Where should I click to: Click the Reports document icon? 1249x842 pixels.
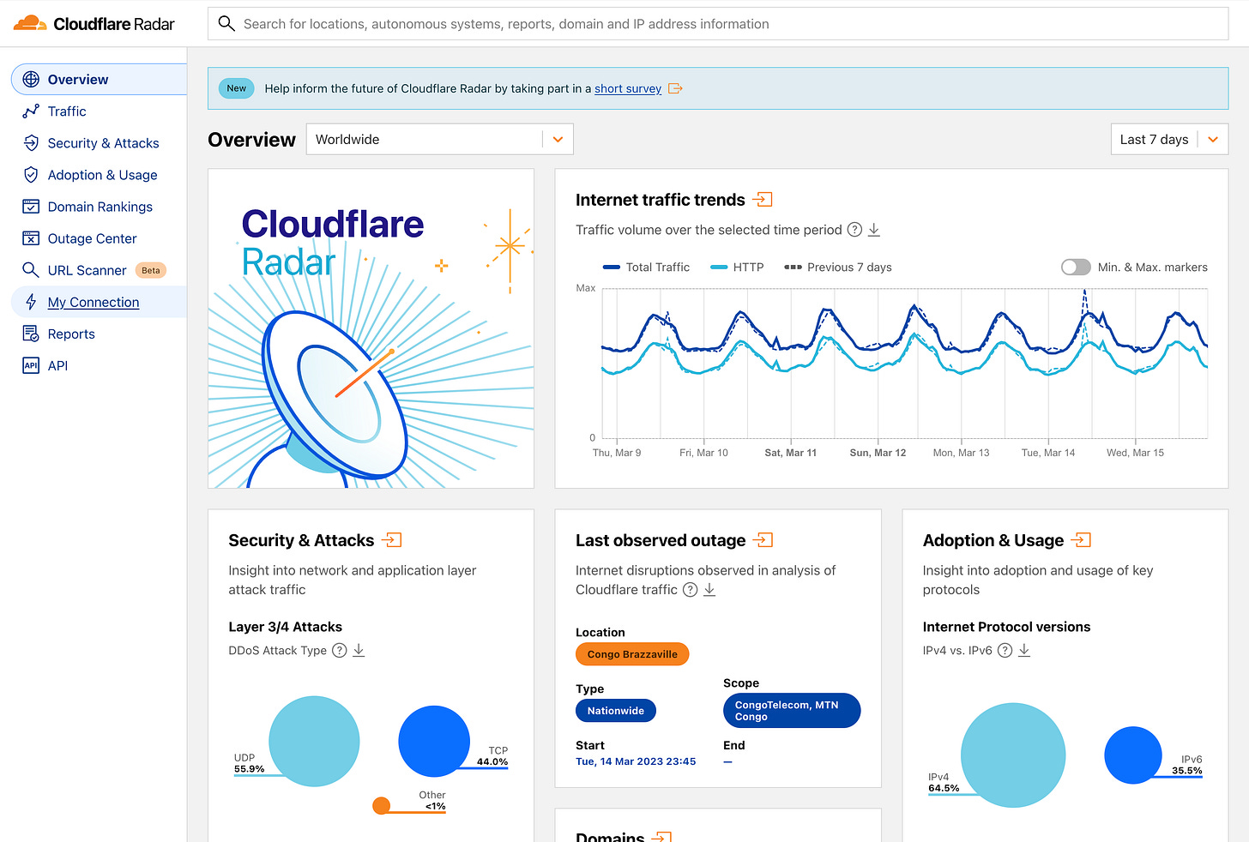(x=31, y=334)
